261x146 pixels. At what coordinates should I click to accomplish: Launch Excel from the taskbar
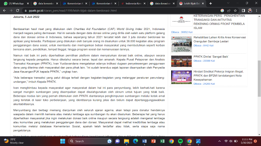pyautogui.click(x=162, y=141)
